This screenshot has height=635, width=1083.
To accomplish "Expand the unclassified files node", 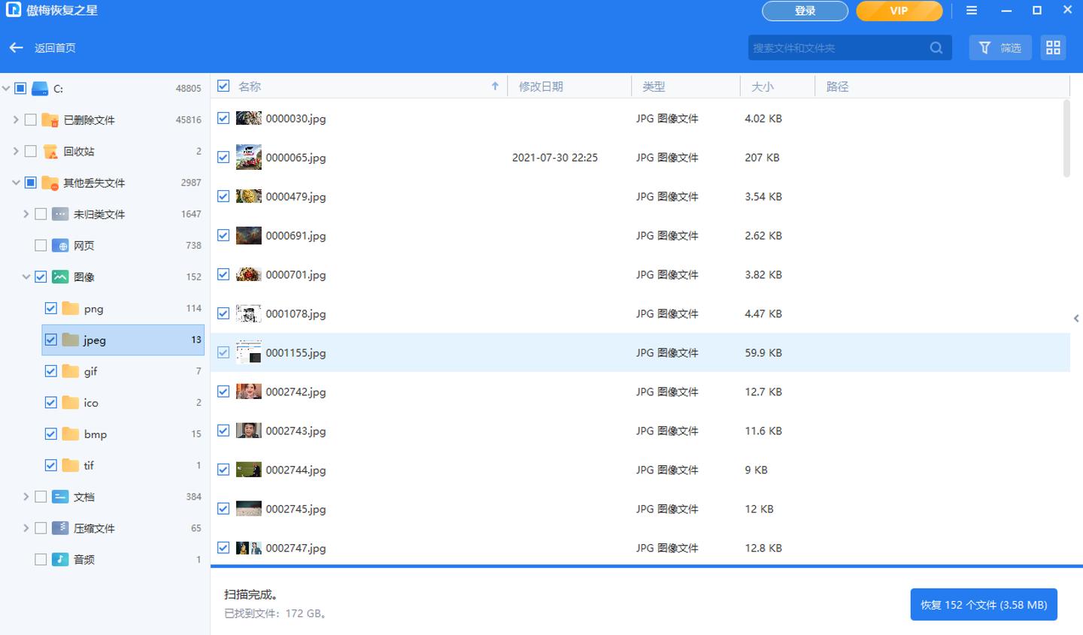I will coord(26,214).
